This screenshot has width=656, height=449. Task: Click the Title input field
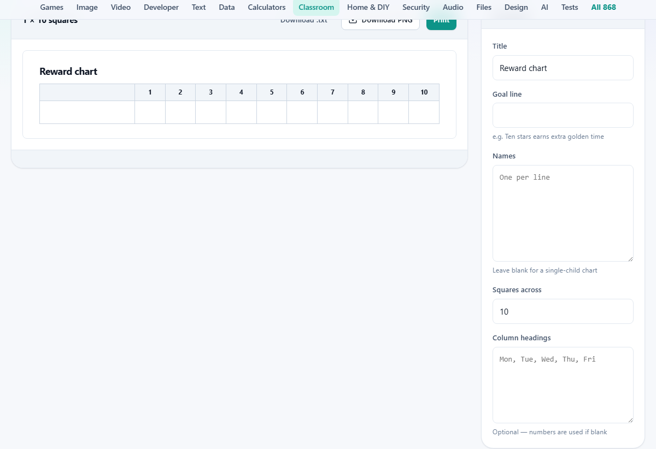(x=563, y=68)
